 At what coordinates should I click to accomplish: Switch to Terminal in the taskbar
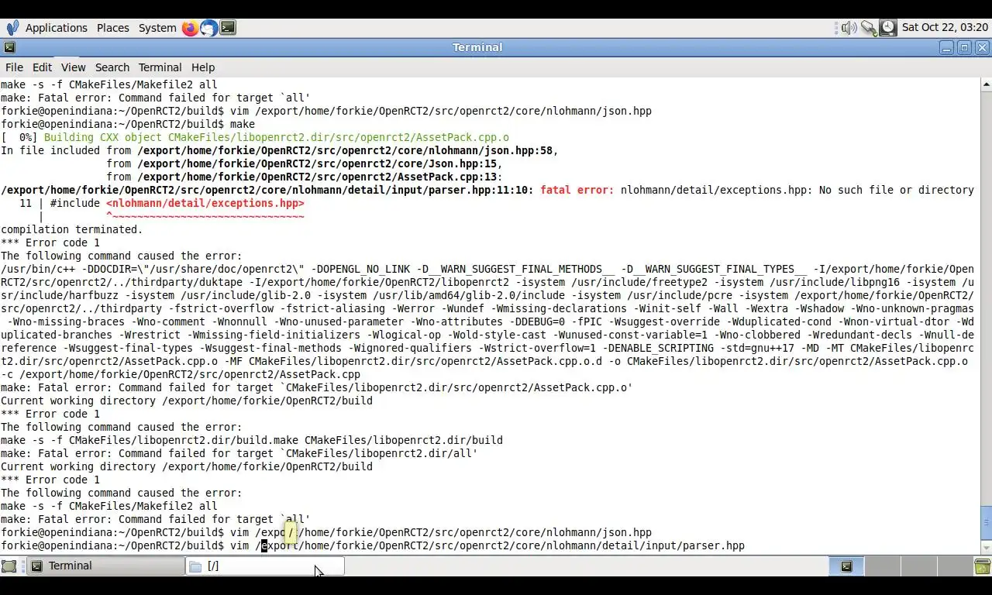(x=105, y=566)
